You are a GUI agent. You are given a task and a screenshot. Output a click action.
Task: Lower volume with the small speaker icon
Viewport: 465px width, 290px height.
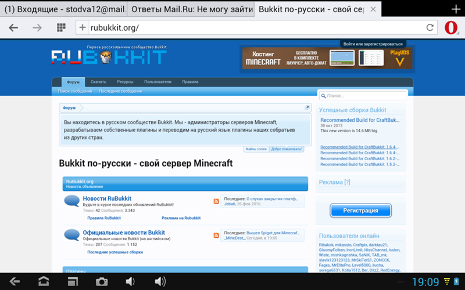[x=130, y=281]
